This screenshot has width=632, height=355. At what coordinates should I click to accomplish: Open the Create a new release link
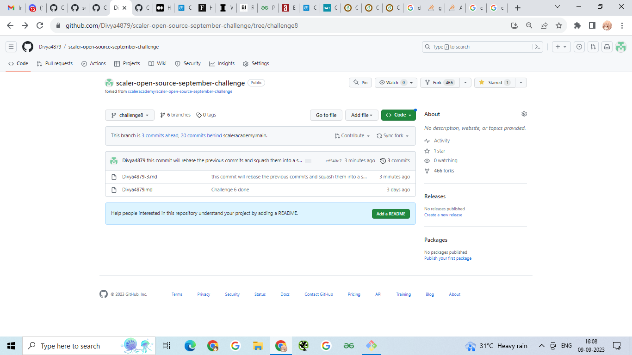click(442, 214)
